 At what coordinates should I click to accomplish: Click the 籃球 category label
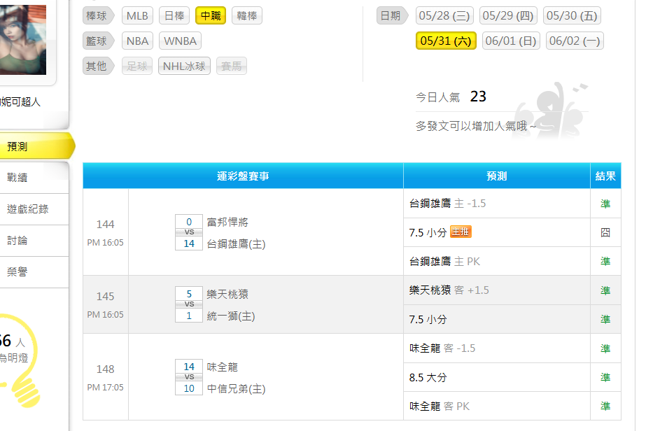[x=98, y=41]
